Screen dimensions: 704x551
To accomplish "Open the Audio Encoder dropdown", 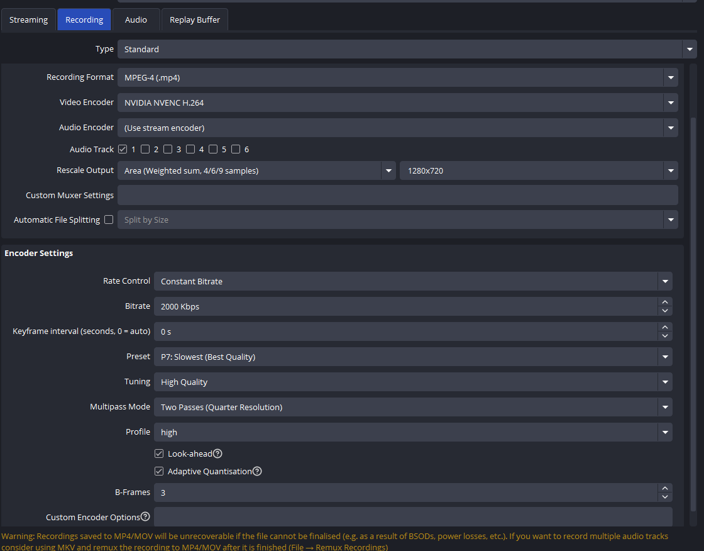I will pyautogui.click(x=398, y=128).
